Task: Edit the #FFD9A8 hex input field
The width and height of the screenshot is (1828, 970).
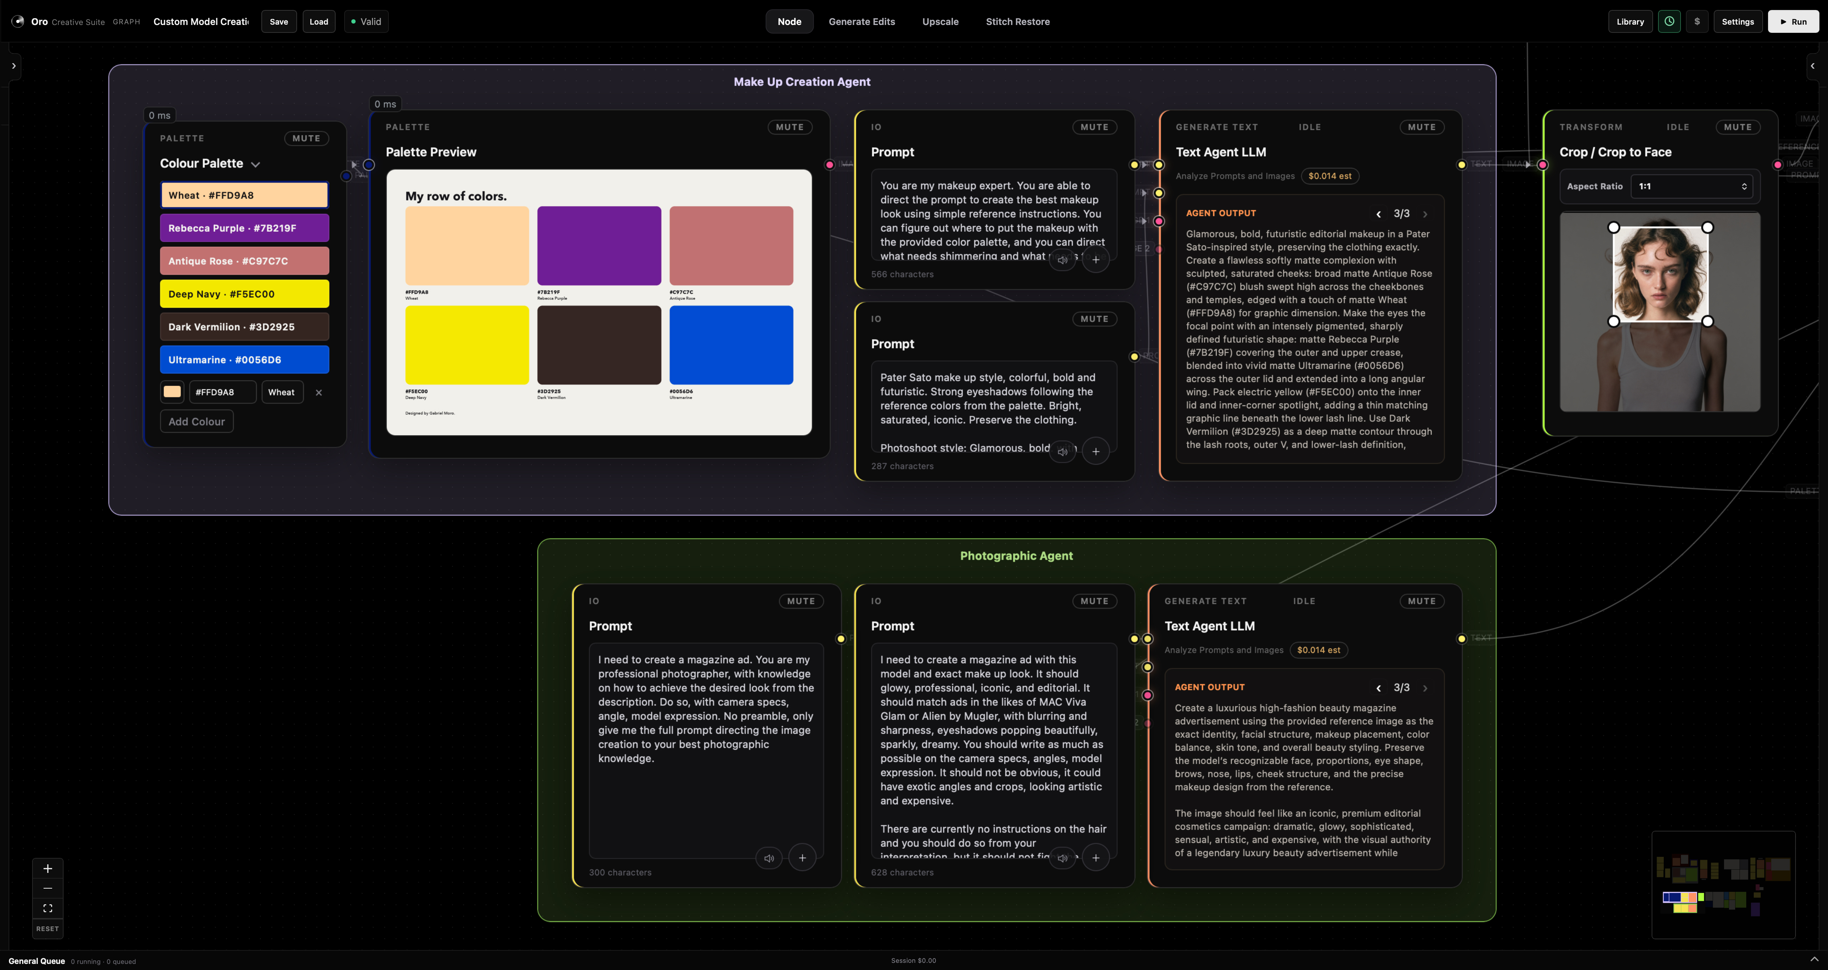Action: pyautogui.click(x=223, y=392)
